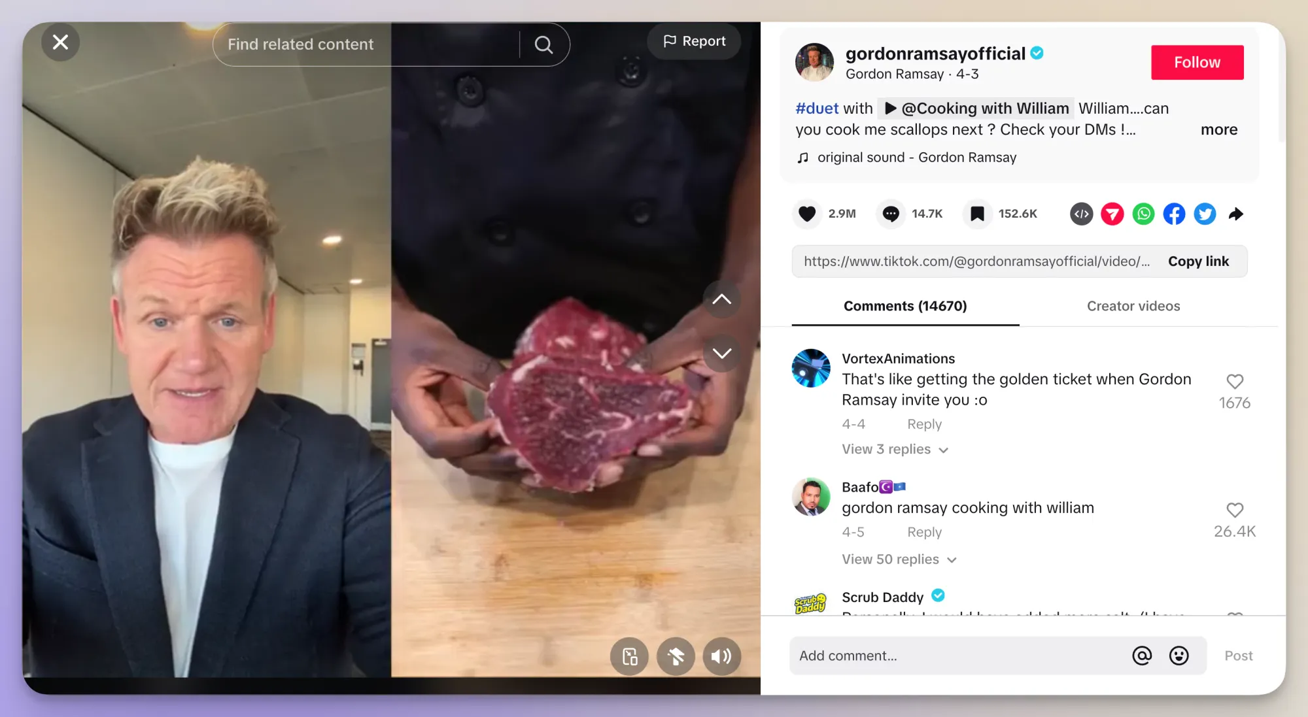Click Follow button for gordonramsayofficial
The width and height of the screenshot is (1308, 717).
[1197, 63]
